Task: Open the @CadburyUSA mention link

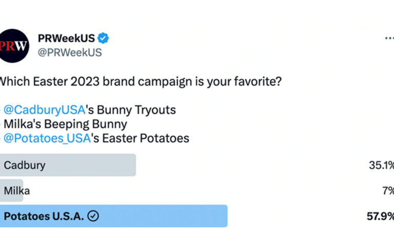Action: 45,110
